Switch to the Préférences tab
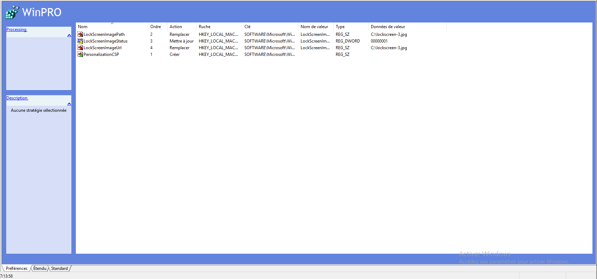 [17, 268]
